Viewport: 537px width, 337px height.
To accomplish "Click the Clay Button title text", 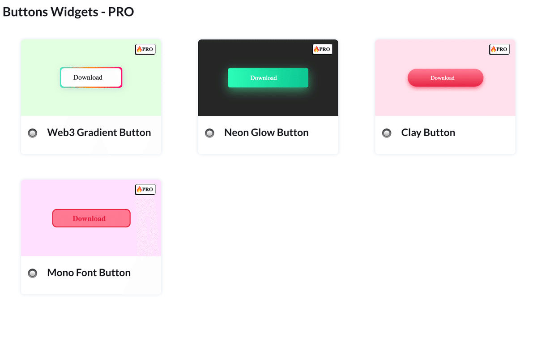I will coord(428,132).
